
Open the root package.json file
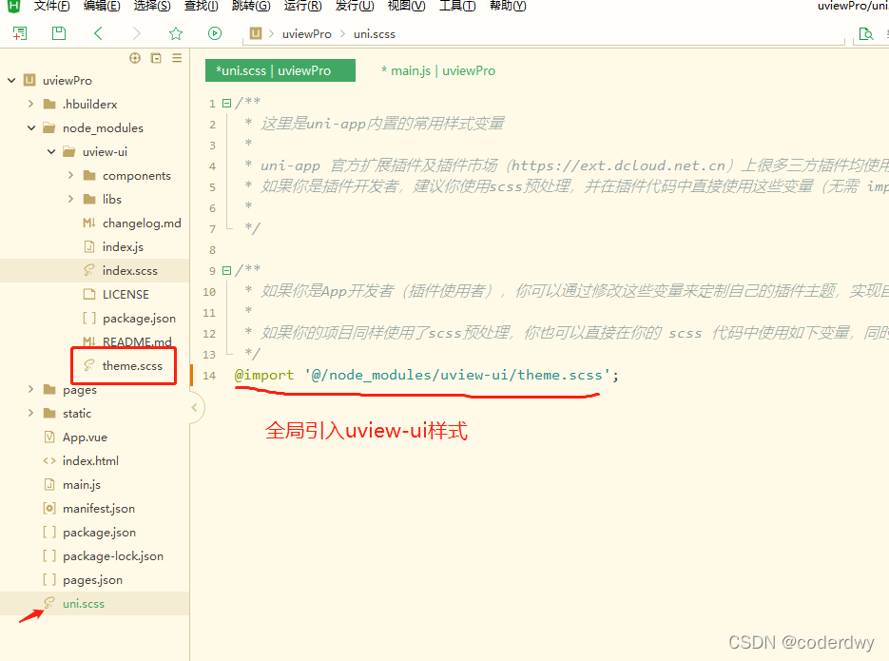click(99, 533)
